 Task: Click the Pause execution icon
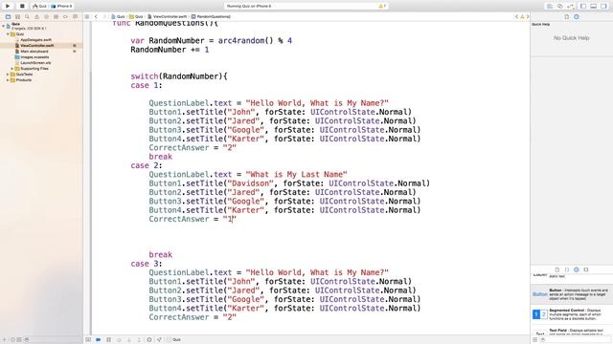click(x=108, y=340)
